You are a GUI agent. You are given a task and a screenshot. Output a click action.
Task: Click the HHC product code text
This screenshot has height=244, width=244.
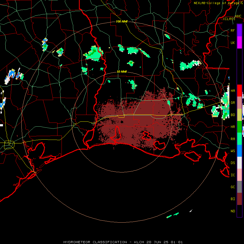pyautogui.click(x=238, y=16)
